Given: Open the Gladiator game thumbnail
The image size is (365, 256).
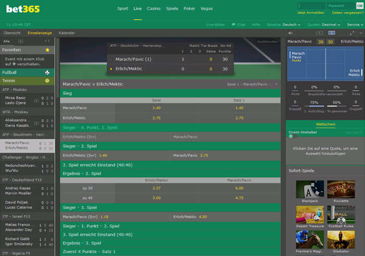Looking at the screenshot, I should pos(341,239).
